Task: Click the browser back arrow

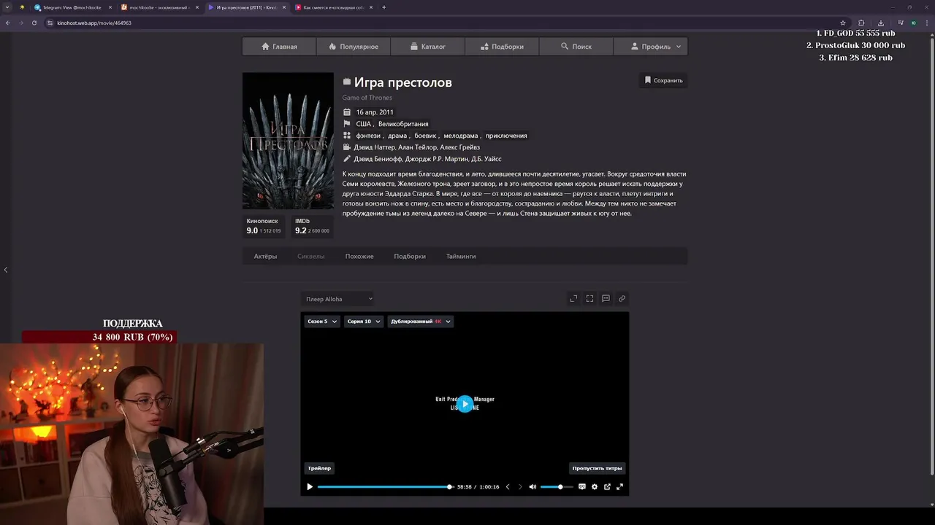Action: pos(8,23)
